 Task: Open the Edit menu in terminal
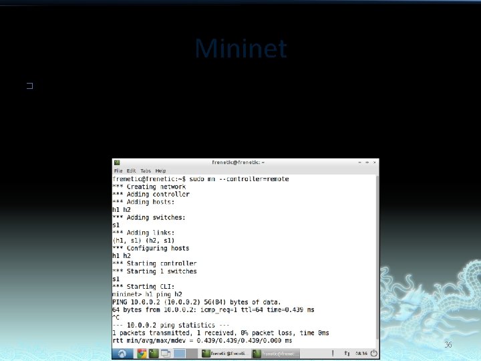pyautogui.click(x=132, y=170)
